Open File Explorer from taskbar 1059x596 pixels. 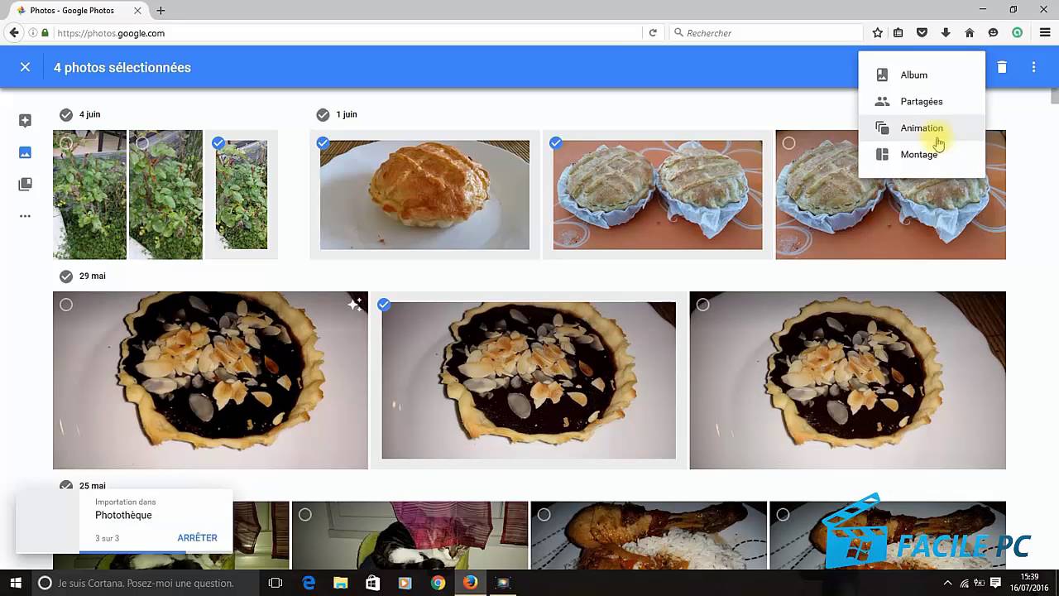click(340, 583)
